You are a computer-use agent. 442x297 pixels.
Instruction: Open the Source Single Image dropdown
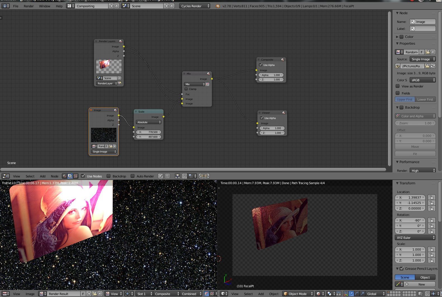tap(423, 59)
